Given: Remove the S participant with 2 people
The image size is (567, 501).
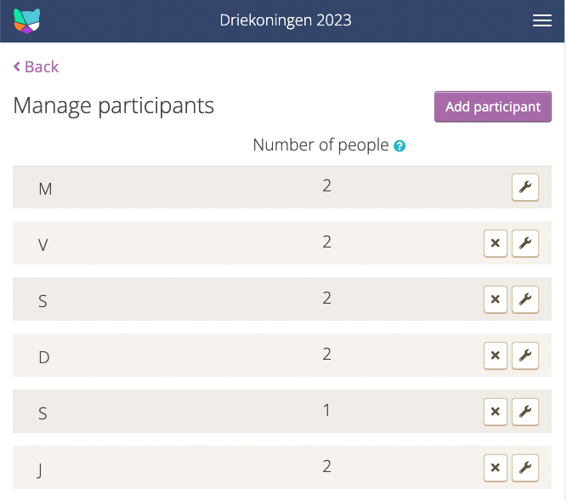Looking at the screenshot, I should pyautogui.click(x=496, y=299).
